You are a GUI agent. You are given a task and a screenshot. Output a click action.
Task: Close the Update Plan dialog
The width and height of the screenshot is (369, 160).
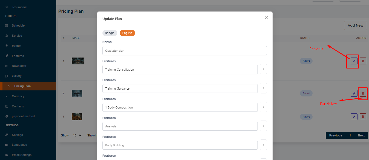pos(266,18)
